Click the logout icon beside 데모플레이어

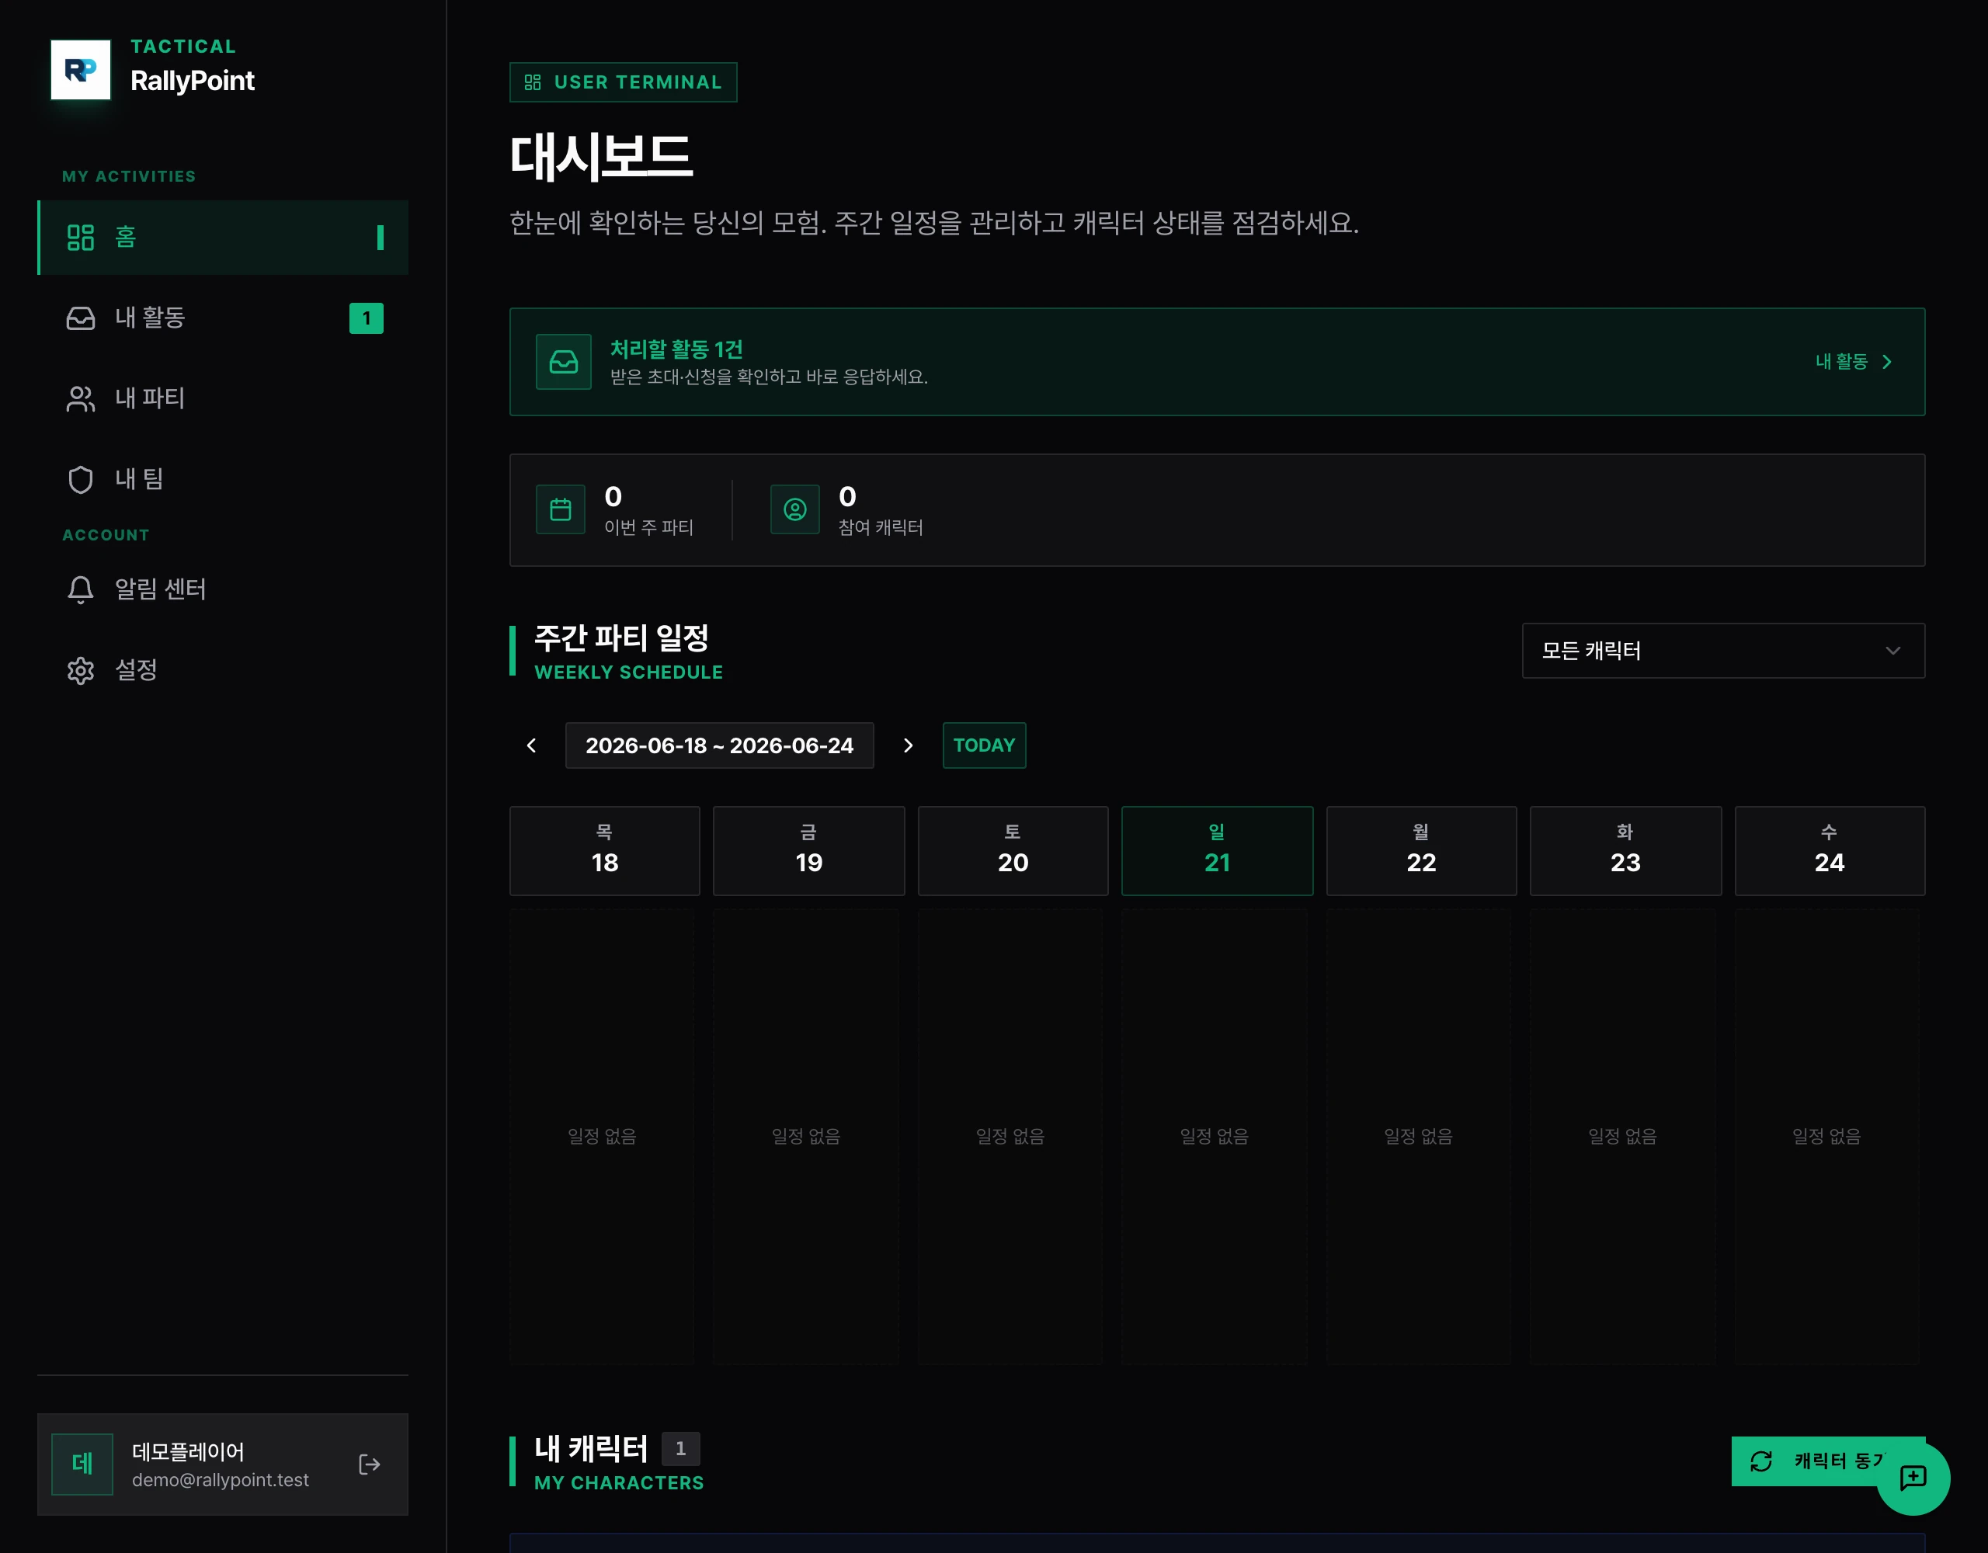369,1464
